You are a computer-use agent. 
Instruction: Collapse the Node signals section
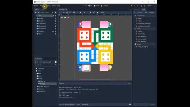point(134,29)
